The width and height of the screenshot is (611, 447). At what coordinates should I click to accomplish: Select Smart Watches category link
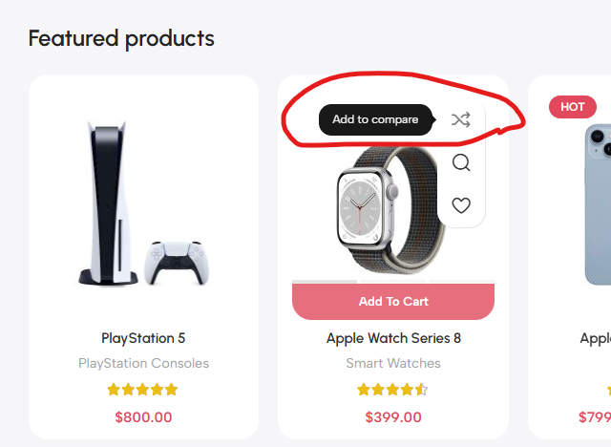[x=393, y=363]
